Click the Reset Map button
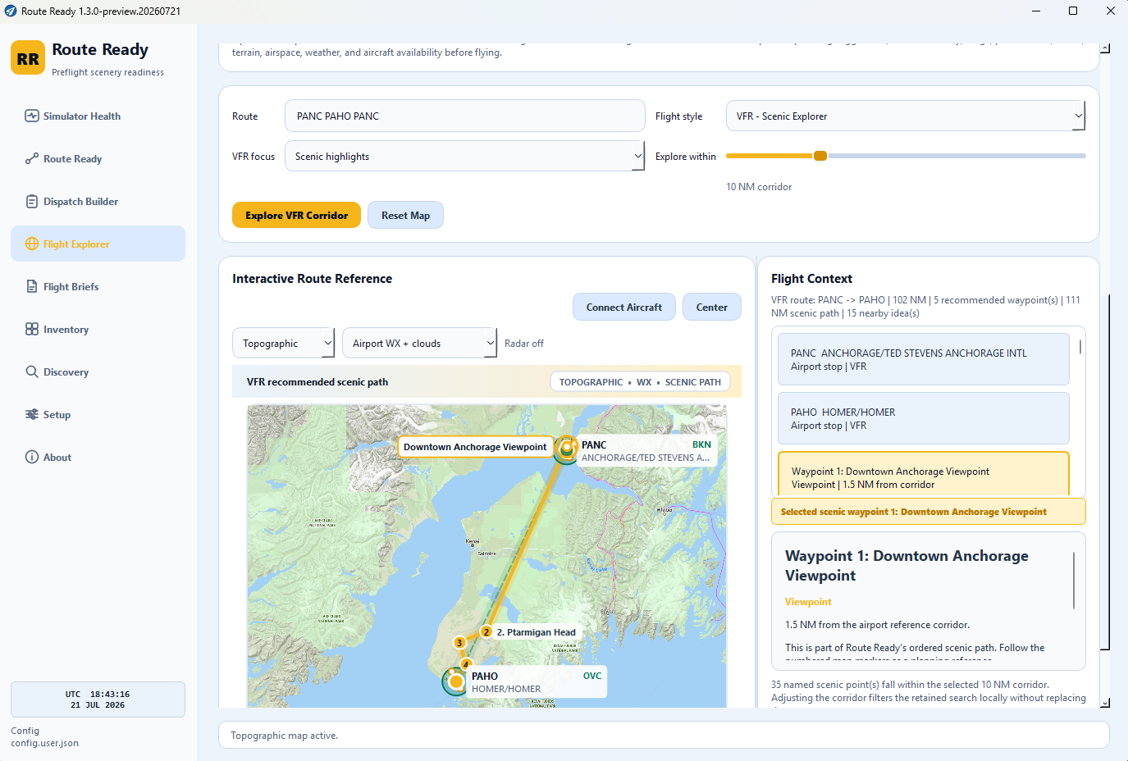The height and width of the screenshot is (761, 1128). click(x=405, y=215)
